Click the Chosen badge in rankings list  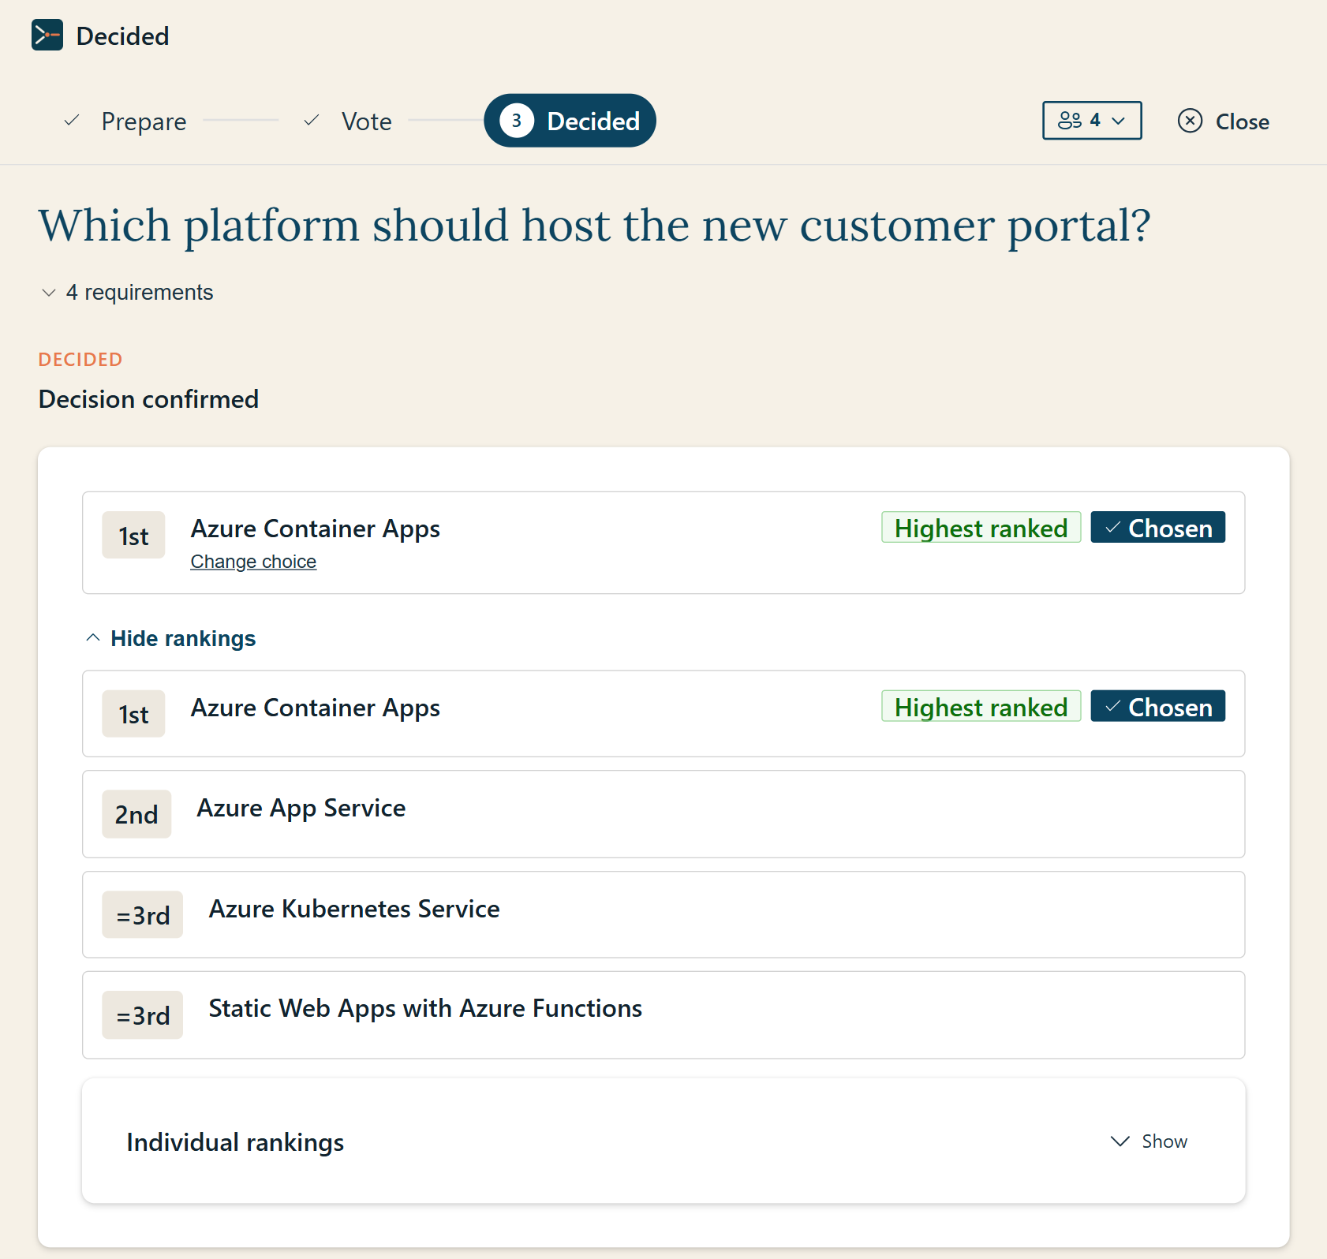[x=1157, y=707]
